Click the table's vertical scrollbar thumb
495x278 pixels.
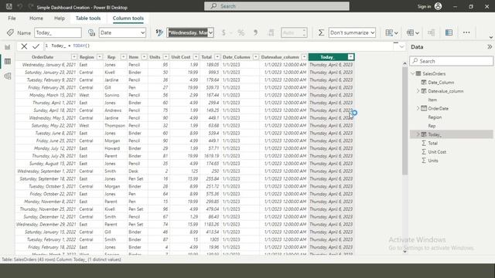405,121
